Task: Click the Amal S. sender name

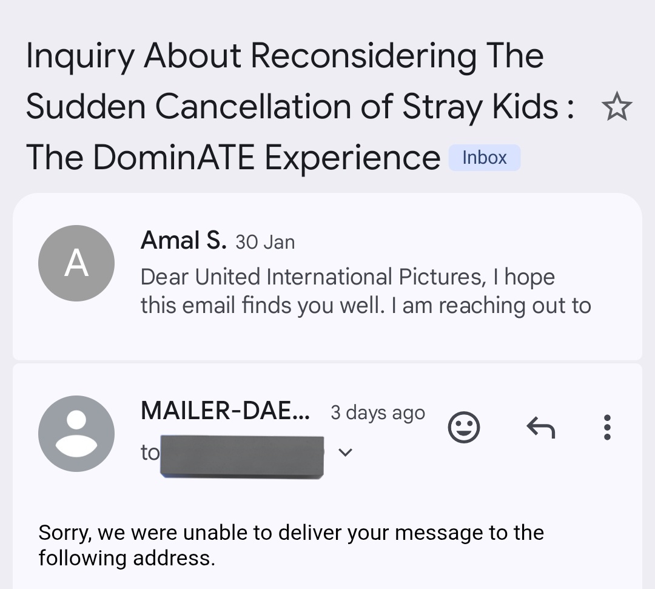Action: [183, 241]
